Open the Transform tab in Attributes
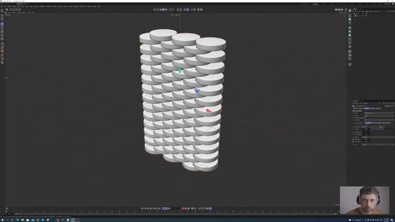The height and width of the screenshot is (222, 395). 373,109
